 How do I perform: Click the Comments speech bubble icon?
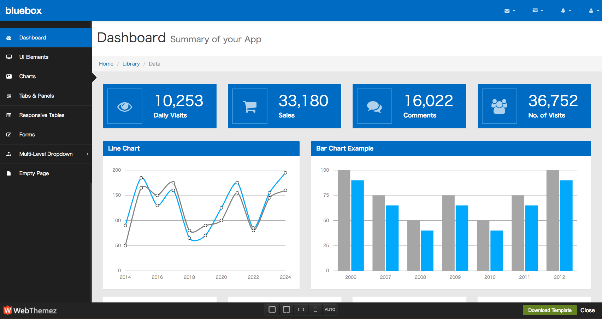(374, 106)
